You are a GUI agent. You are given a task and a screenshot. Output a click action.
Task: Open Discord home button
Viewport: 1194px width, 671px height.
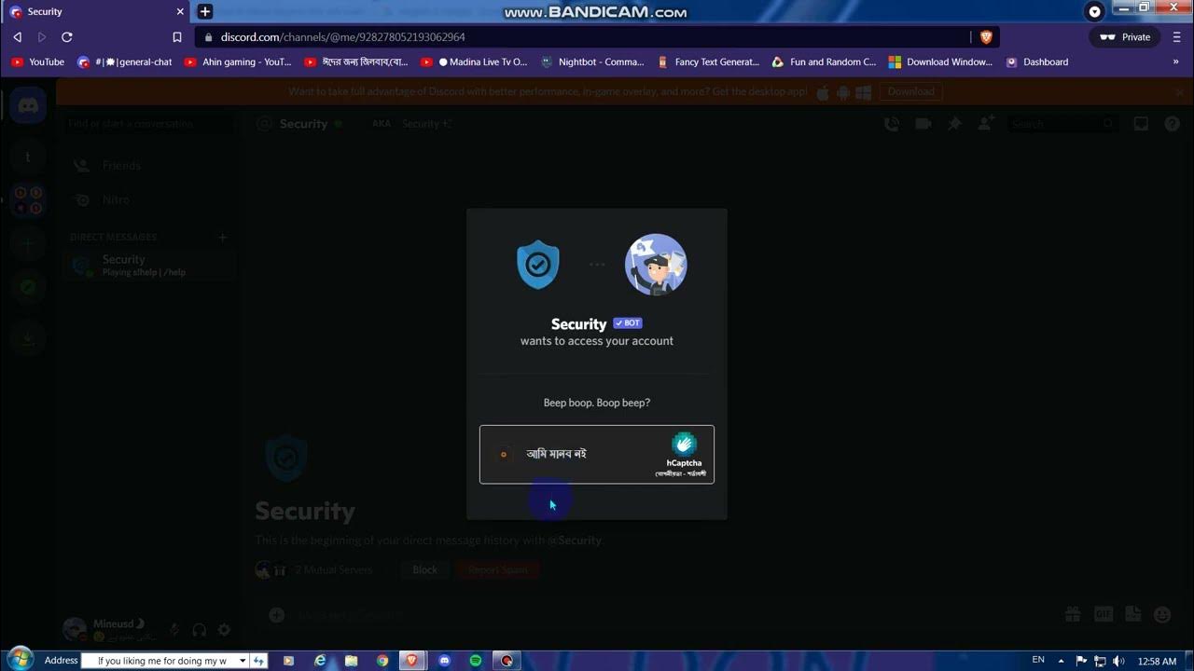coord(28,106)
